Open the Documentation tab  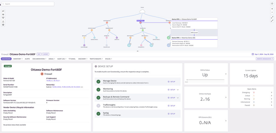pos(39,59)
